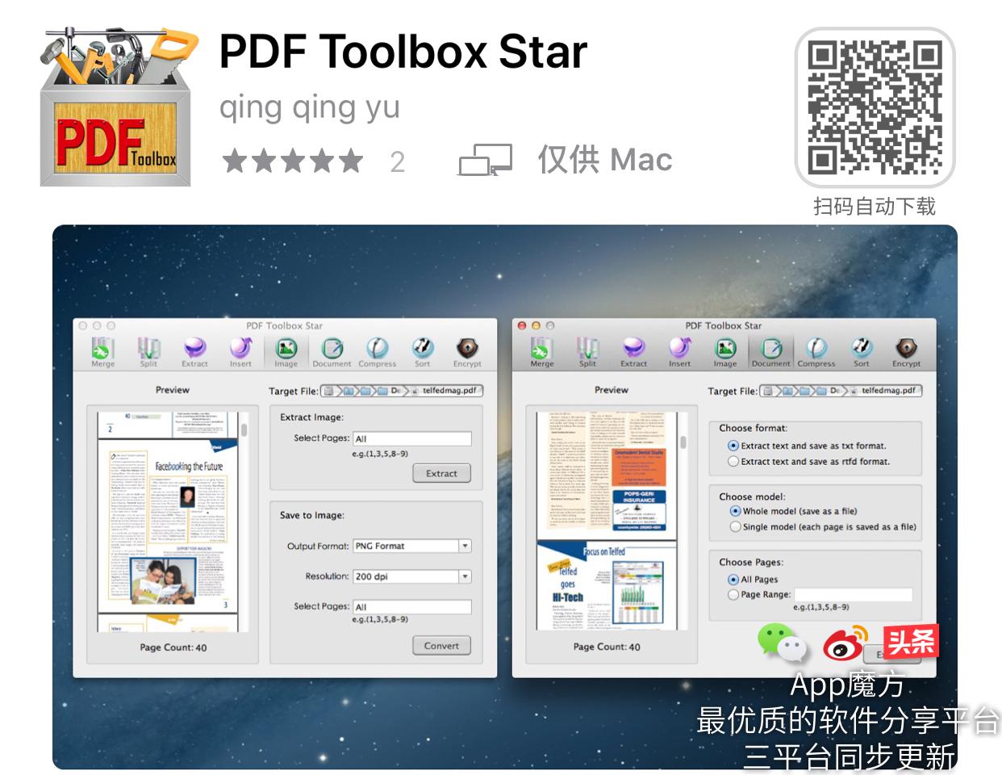
Task: Open Sort tool in left window toolbar
Action: tap(423, 352)
